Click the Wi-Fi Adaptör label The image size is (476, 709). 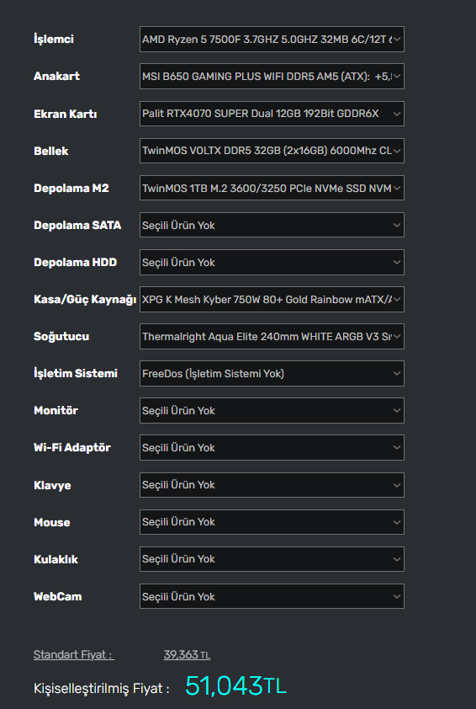pyautogui.click(x=72, y=448)
